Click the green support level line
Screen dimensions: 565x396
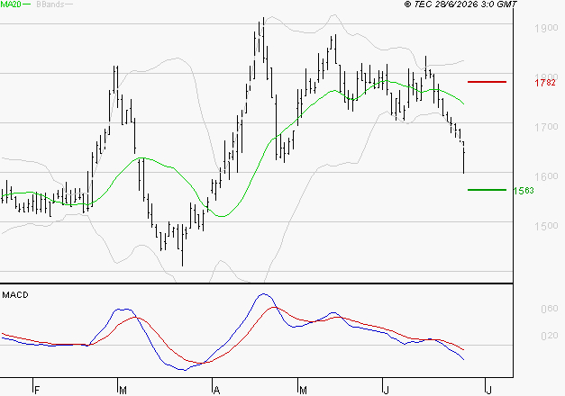[x=487, y=190]
